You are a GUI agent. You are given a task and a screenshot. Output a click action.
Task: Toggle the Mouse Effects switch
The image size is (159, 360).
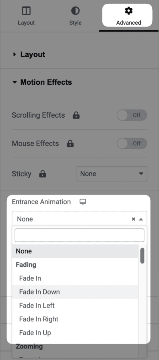132,144
